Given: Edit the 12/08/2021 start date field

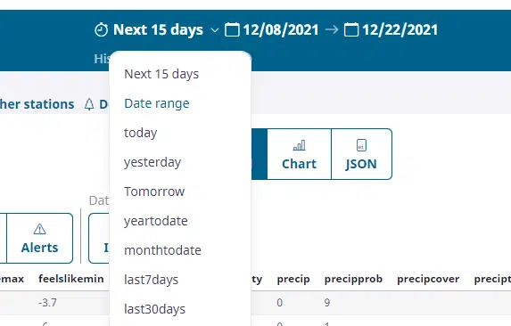Looking at the screenshot, I should [x=281, y=30].
